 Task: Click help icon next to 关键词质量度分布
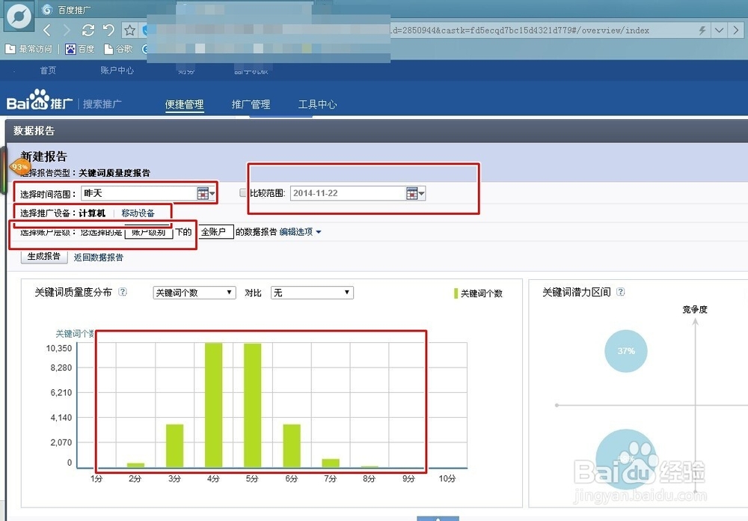pyautogui.click(x=123, y=292)
